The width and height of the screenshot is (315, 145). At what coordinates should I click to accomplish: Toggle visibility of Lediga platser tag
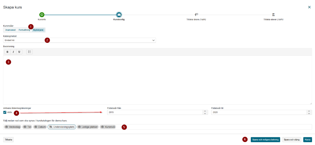[x=87, y=127]
